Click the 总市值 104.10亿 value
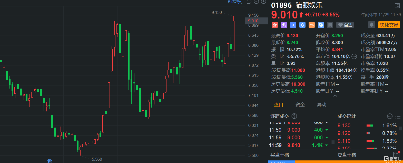403x163 pixels. point(341,56)
